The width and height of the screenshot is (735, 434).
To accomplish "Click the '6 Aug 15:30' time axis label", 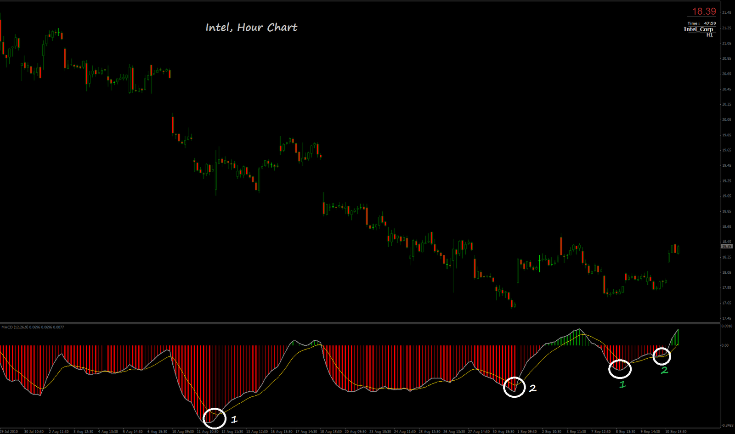I will (157, 432).
